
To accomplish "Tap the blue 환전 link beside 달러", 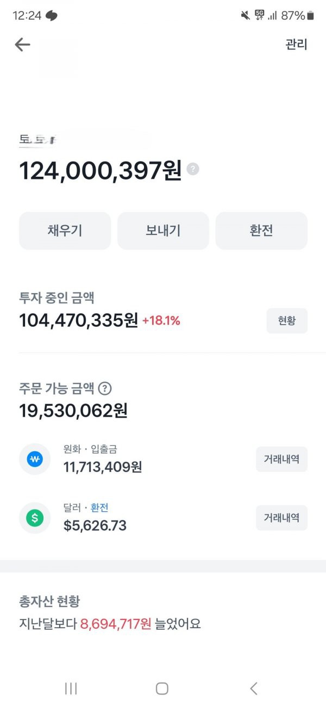I will tap(99, 507).
